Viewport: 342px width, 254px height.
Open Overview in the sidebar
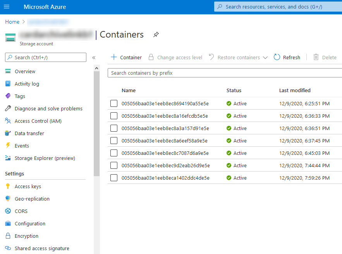coord(25,71)
